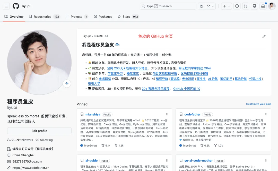
Task: Open the hamburger navigation menu
Action: tap(6, 6)
